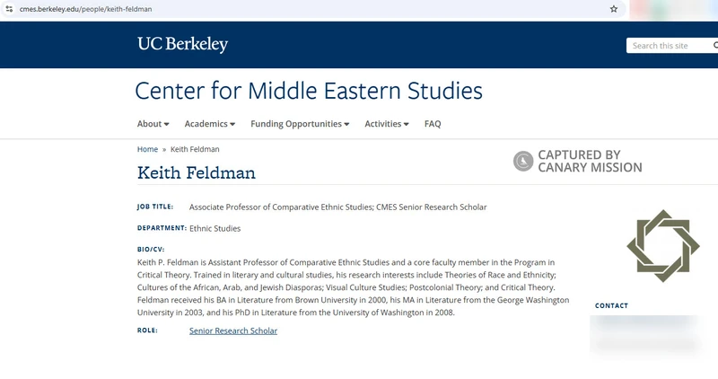Click the browser address bar URL

[85, 9]
